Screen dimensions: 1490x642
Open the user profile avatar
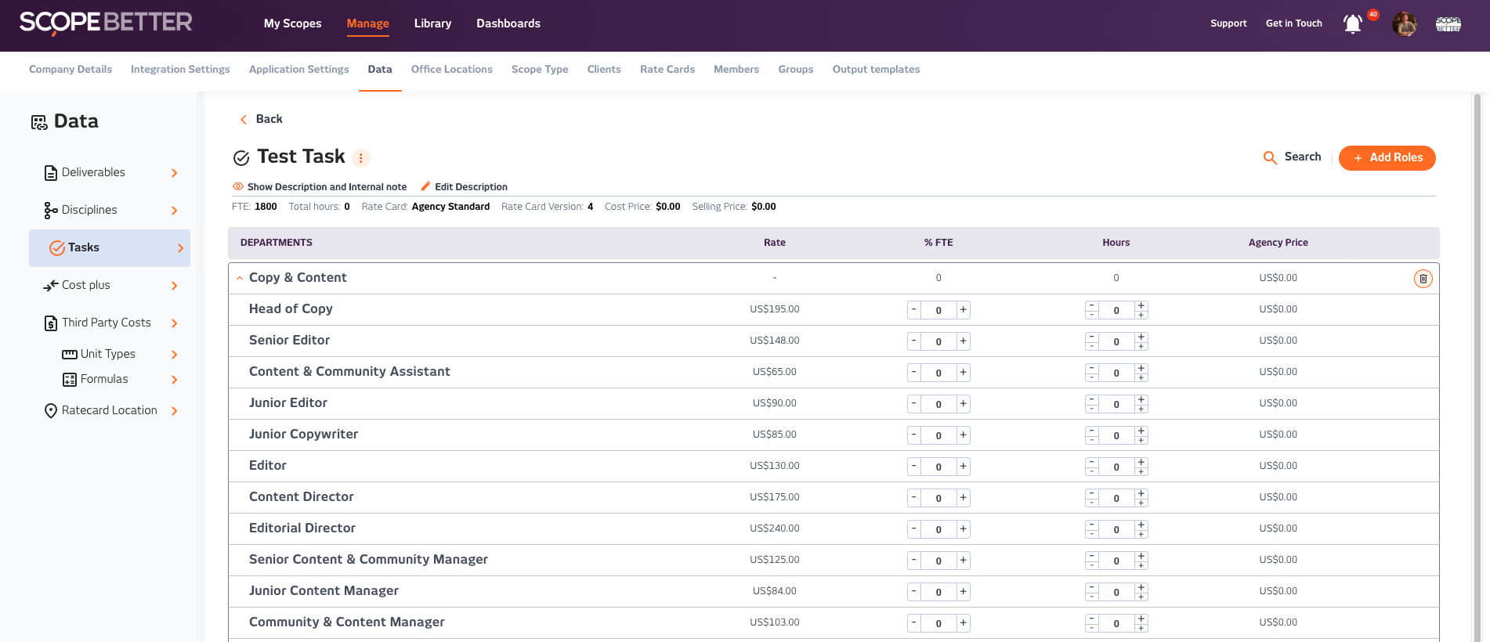tap(1404, 24)
